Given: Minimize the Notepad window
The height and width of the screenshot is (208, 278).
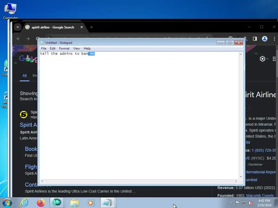Looking at the screenshot, I should point(221,43).
